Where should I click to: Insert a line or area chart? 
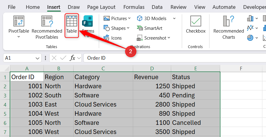point(250,28)
